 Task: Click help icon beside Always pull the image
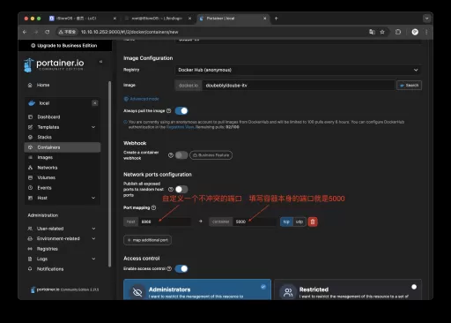point(169,111)
